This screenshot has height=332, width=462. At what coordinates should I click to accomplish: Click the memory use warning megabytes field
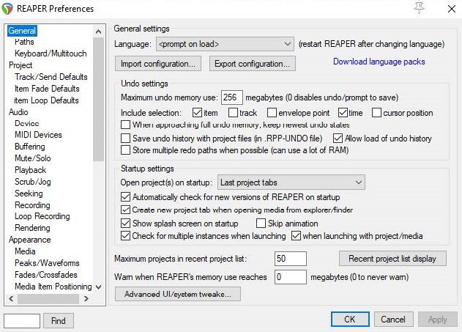click(x=290, y=277)
